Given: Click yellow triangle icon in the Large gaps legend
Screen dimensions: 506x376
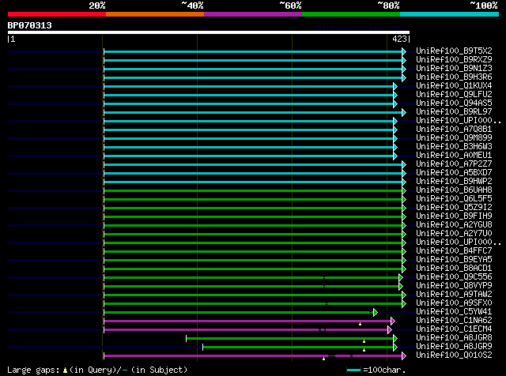Looking at the screenshot, I should 65,370.
